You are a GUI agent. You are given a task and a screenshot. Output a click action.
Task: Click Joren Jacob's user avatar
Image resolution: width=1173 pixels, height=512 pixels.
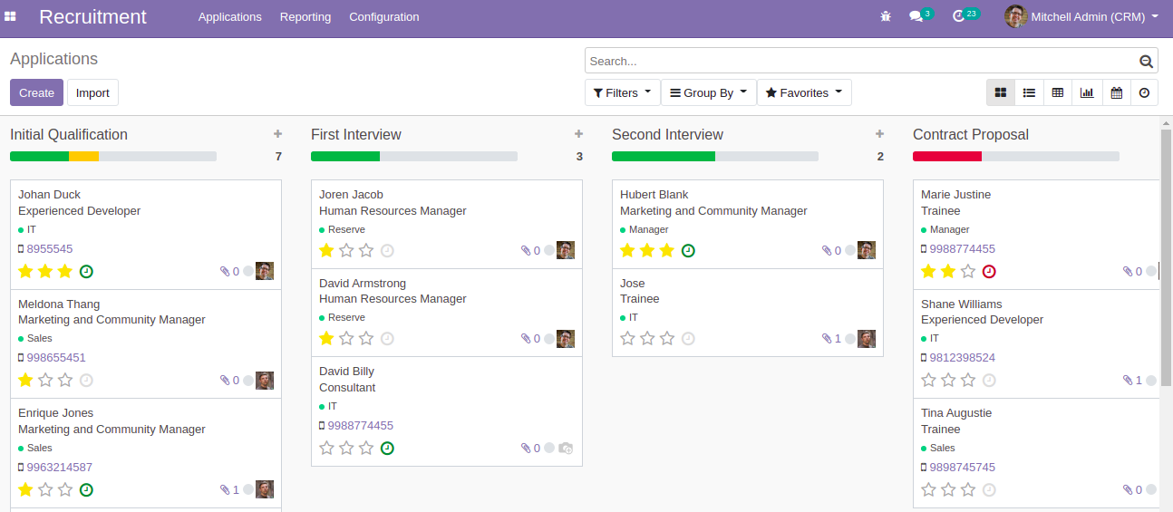click(566, 250)
